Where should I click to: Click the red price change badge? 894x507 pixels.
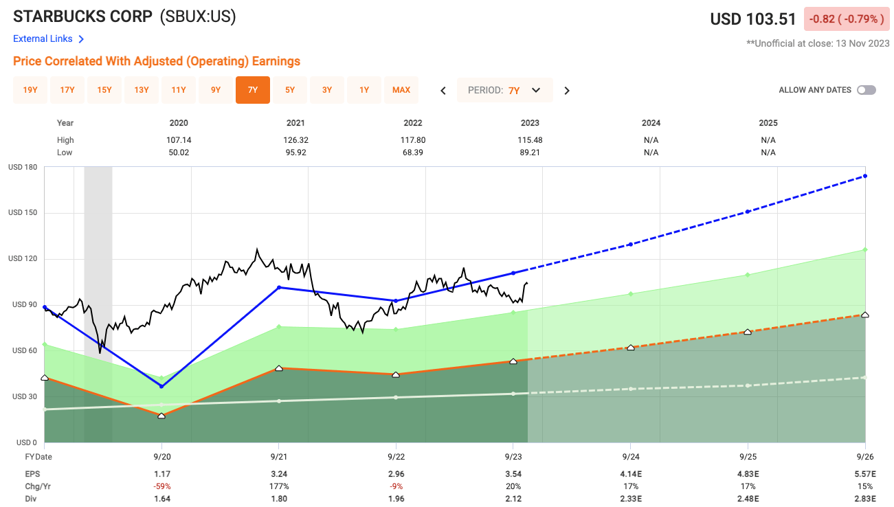click(847, 19)
